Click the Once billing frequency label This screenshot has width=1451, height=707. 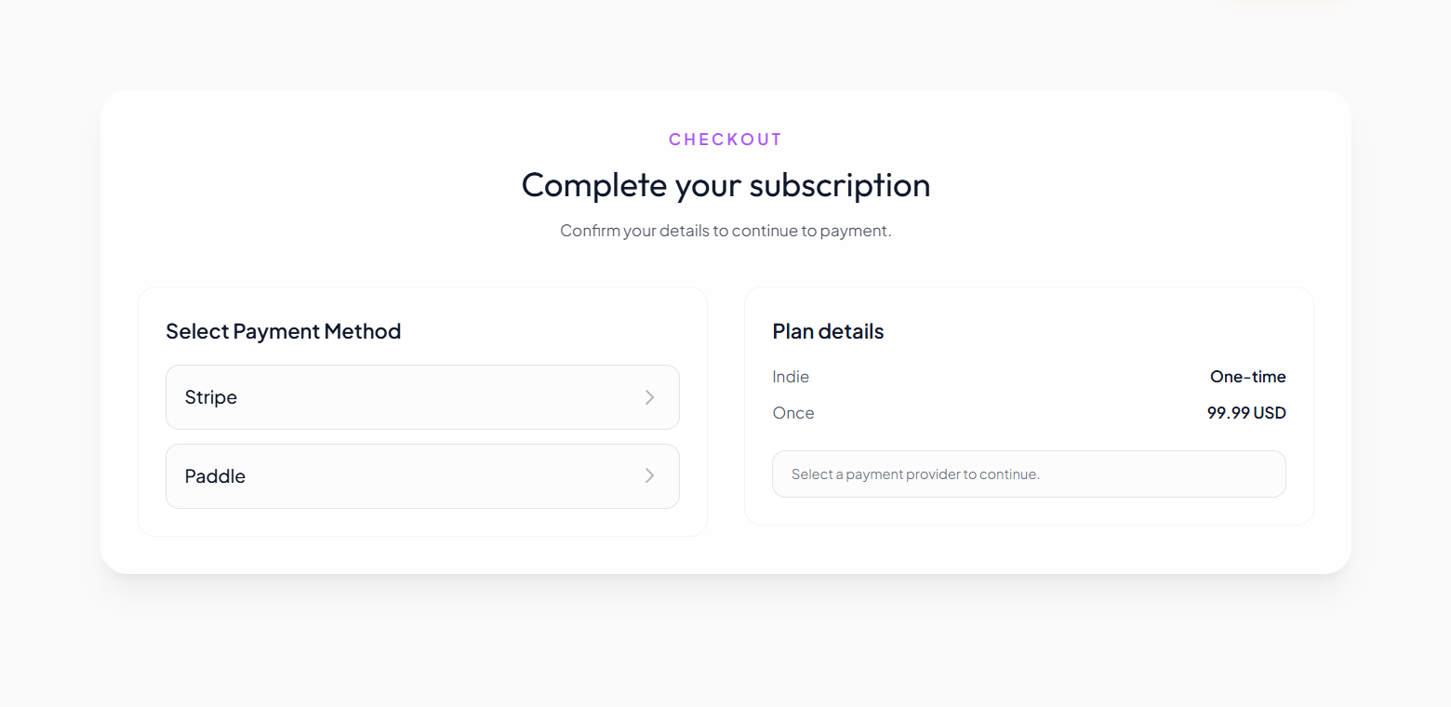(792, 412)
